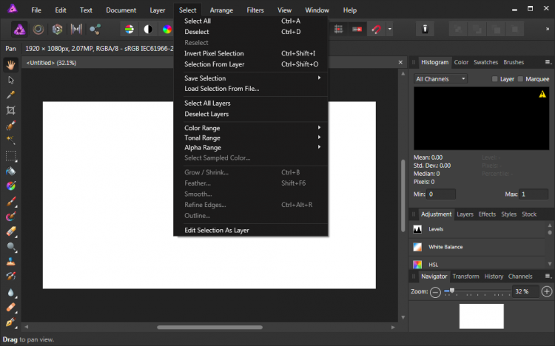Click the Levels adjustment icon
555x346 pixels.
(x=419, y=229)
